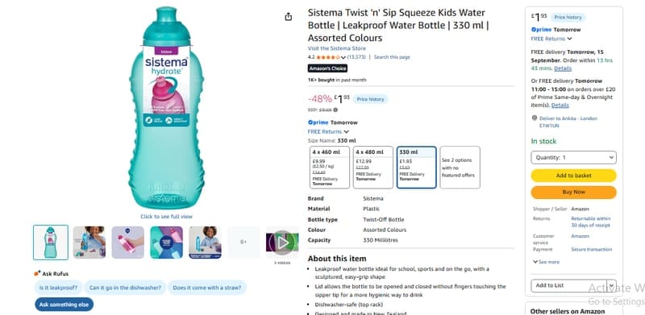Expand See more seller details
This screenshot has width=645, height=315.
547,262
